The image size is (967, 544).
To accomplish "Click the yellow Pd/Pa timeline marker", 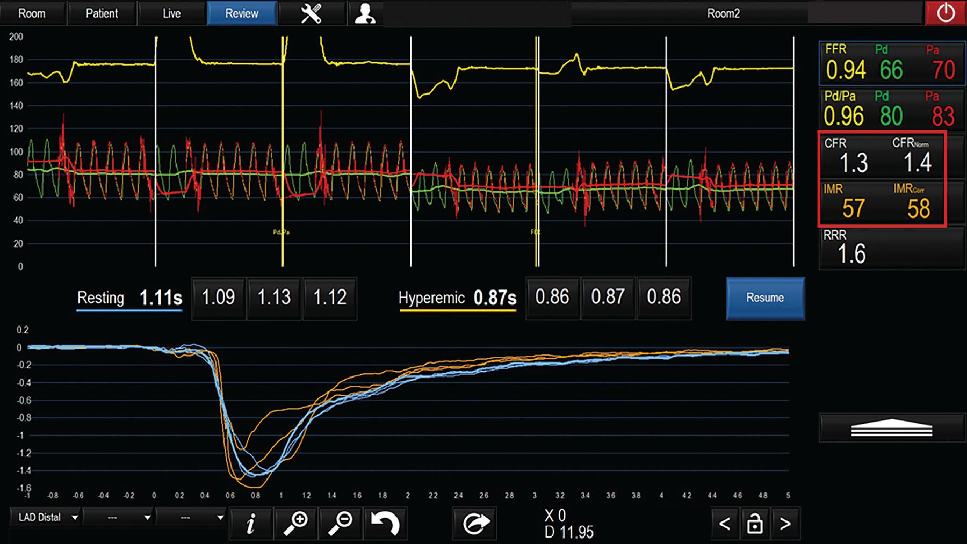I will pyautogui.click(x=283, y=151).
